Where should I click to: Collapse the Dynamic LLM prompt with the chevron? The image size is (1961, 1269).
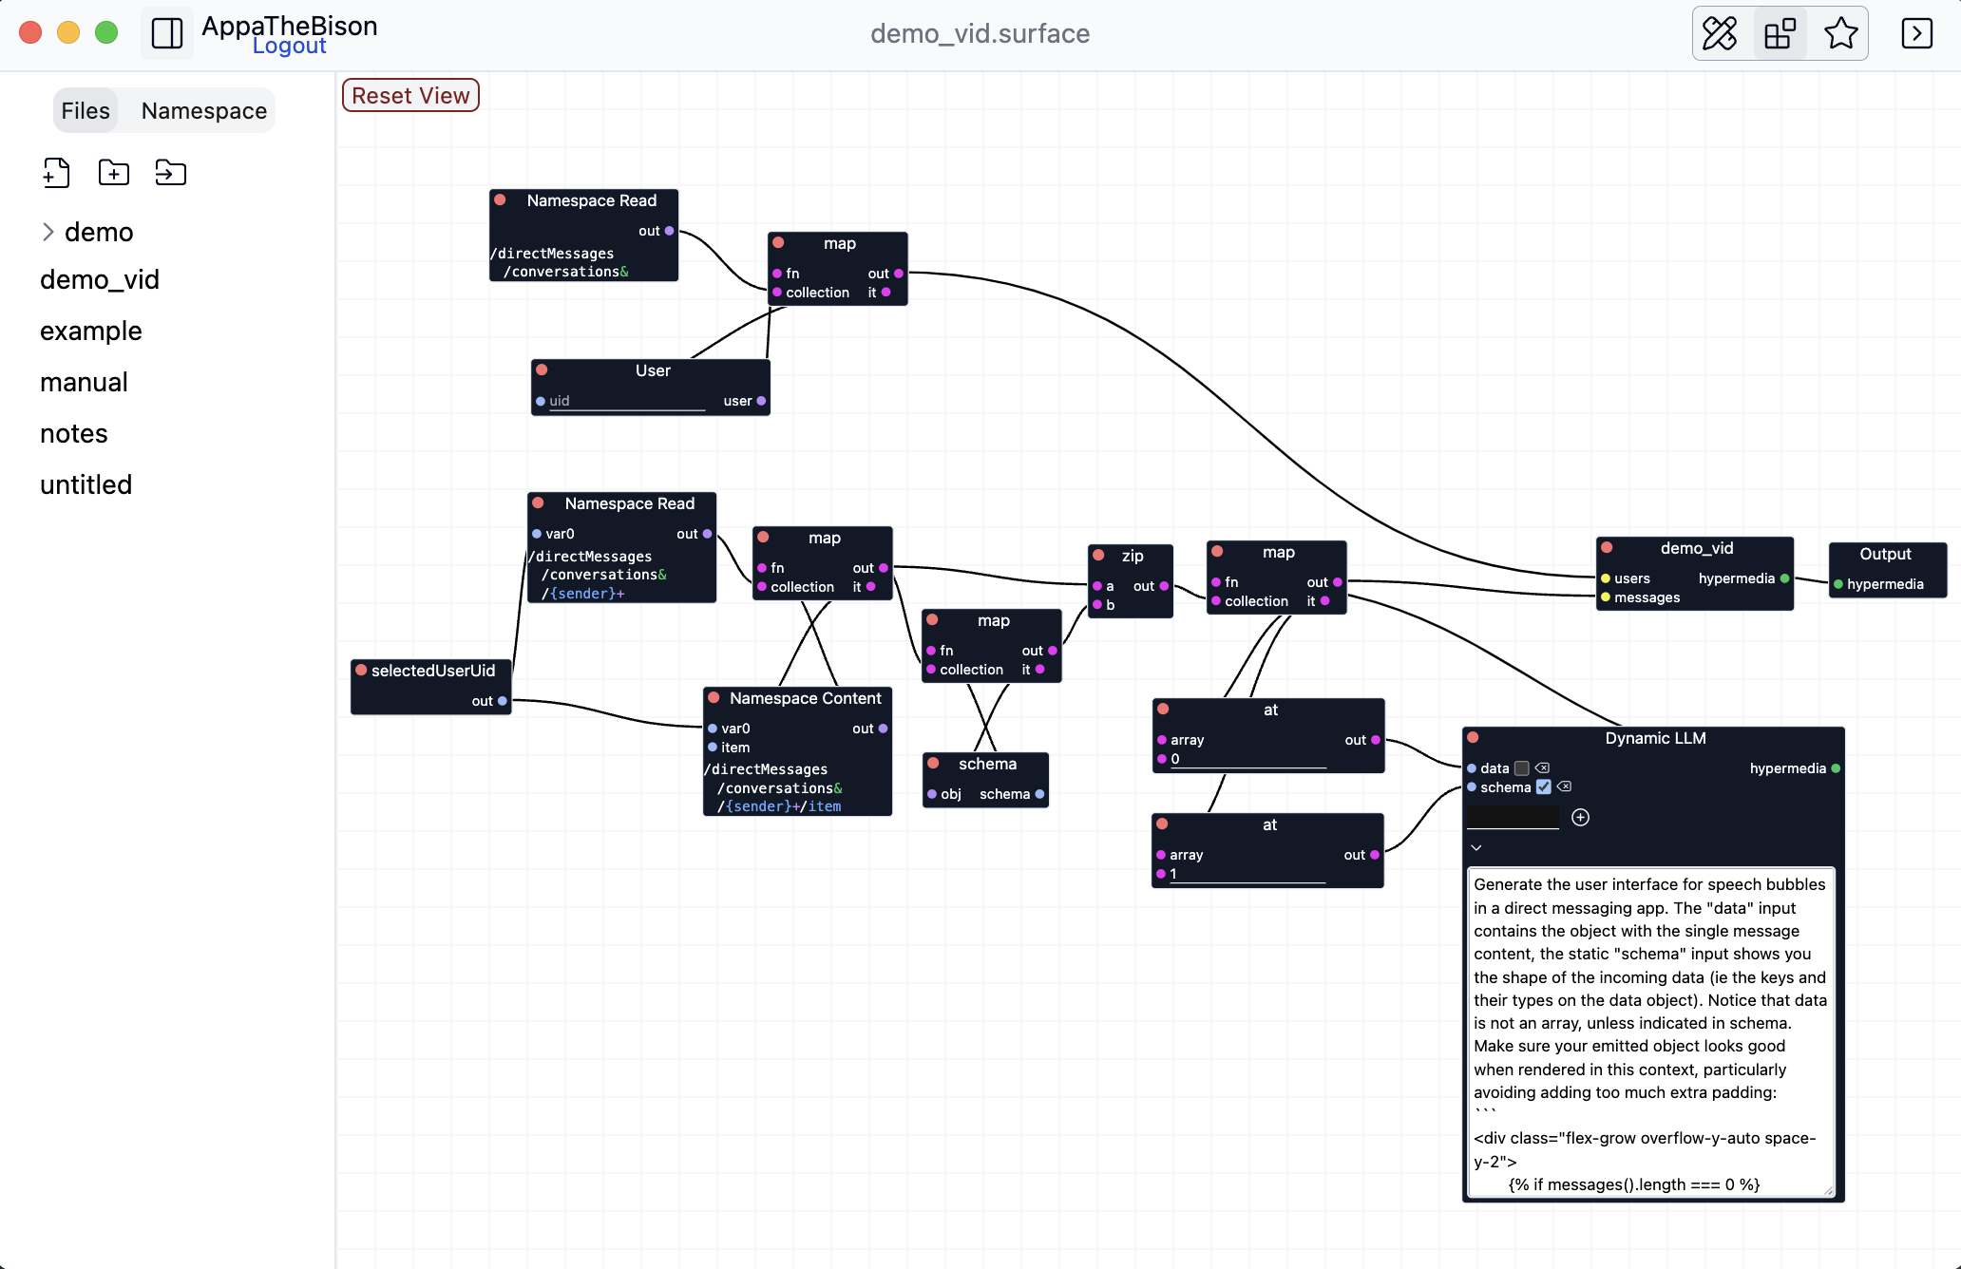[1476, 847]
